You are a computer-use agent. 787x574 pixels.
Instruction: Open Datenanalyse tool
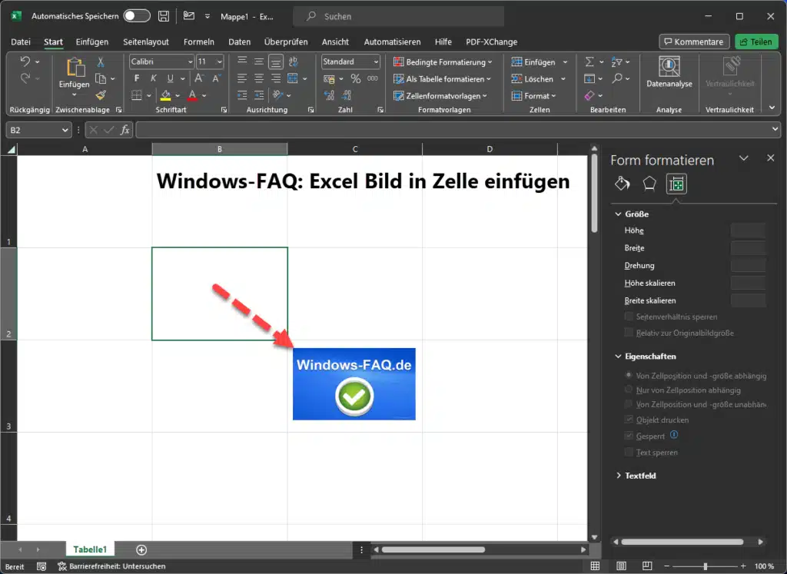pyautogui.click(x=669, y=73)
